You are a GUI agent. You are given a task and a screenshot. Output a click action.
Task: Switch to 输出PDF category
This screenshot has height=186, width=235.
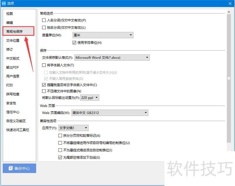13,67
